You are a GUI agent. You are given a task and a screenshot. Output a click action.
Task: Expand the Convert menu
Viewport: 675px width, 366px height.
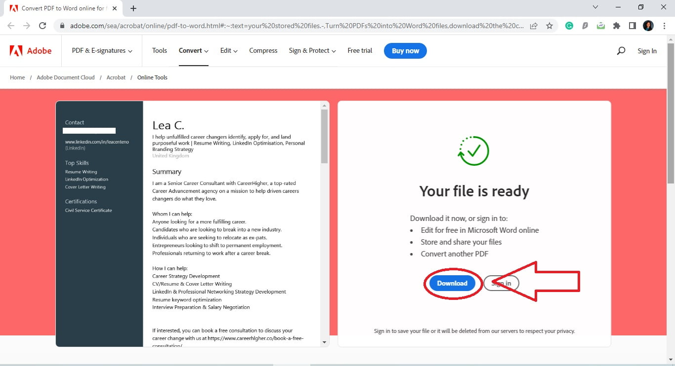click(194, 51)
